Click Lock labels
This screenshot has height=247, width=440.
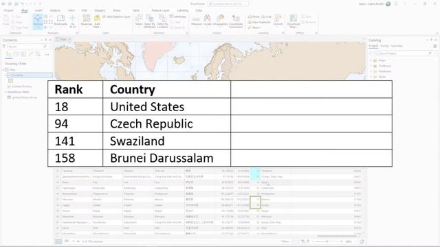click(266, 16)
